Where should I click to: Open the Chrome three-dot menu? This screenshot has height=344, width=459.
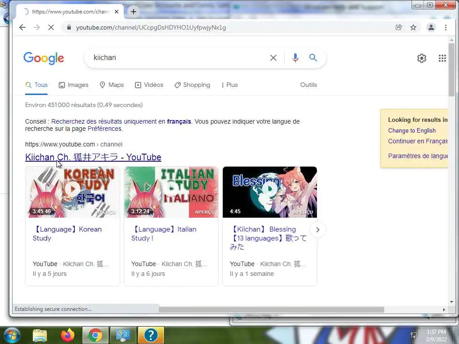pyautogui.click(x=446, y=27)
